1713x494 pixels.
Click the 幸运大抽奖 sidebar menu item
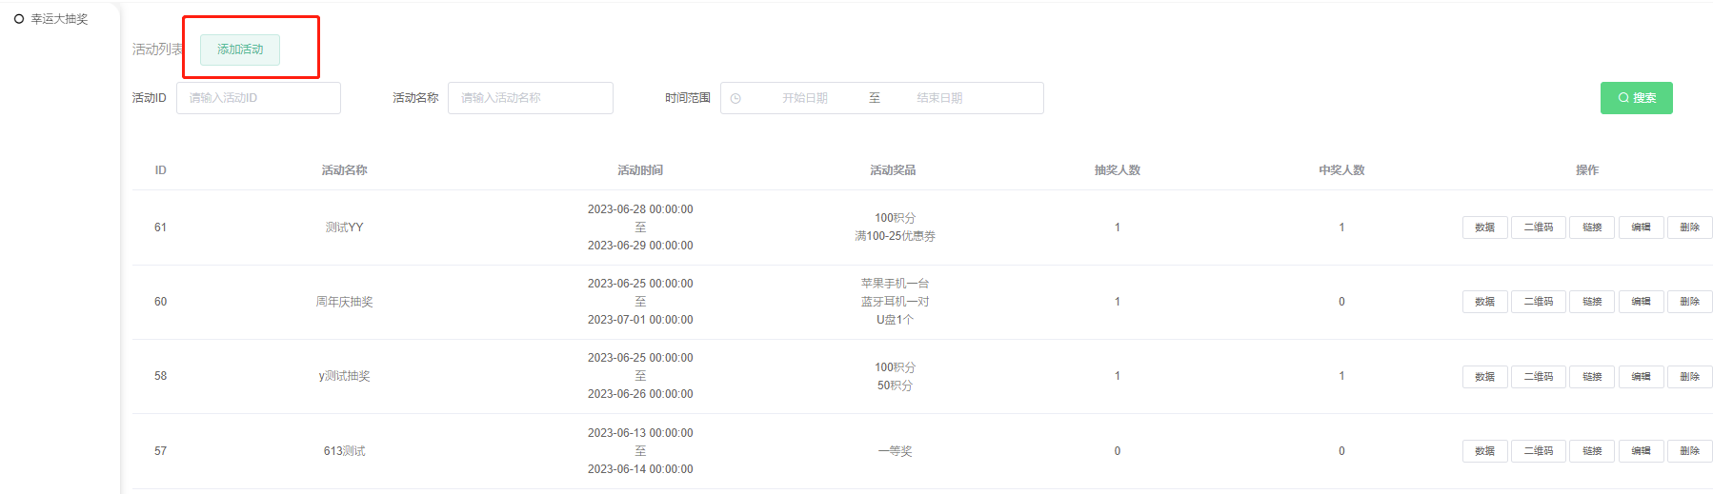59,19
